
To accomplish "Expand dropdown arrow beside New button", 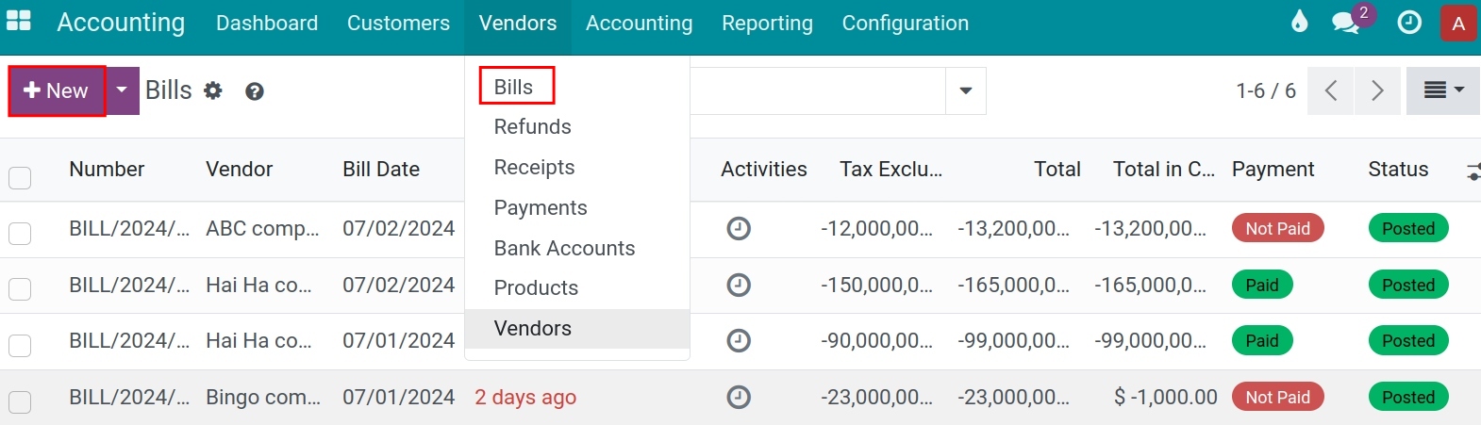I will click(122, 90).
